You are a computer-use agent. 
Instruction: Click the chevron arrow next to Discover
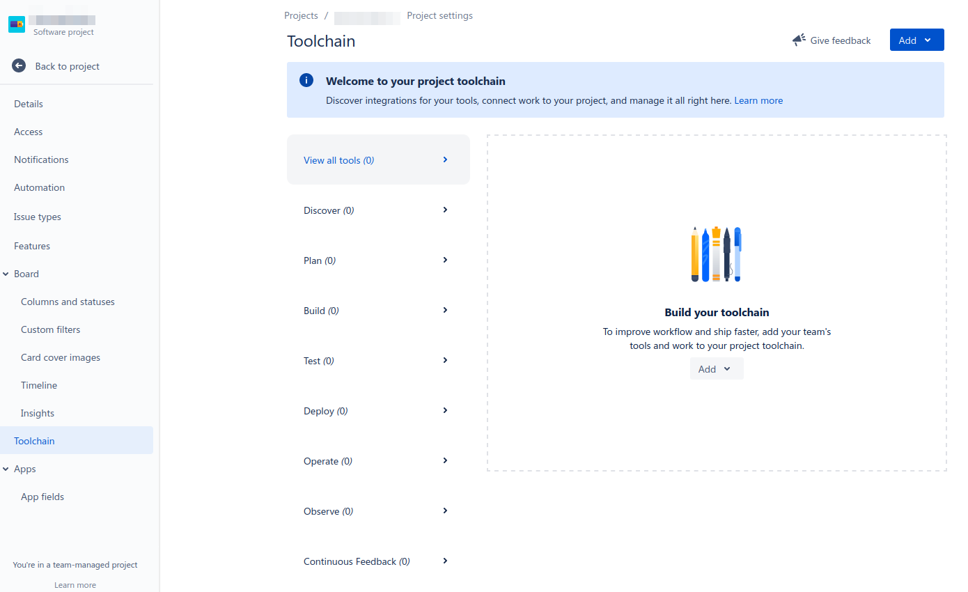tap(445, 210)
